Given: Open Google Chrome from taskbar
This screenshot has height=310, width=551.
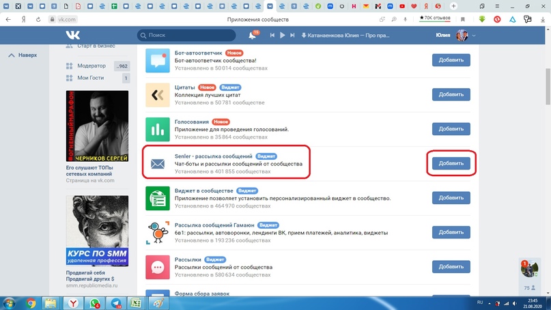Looking at the screenshot, I should pos(31,303).
